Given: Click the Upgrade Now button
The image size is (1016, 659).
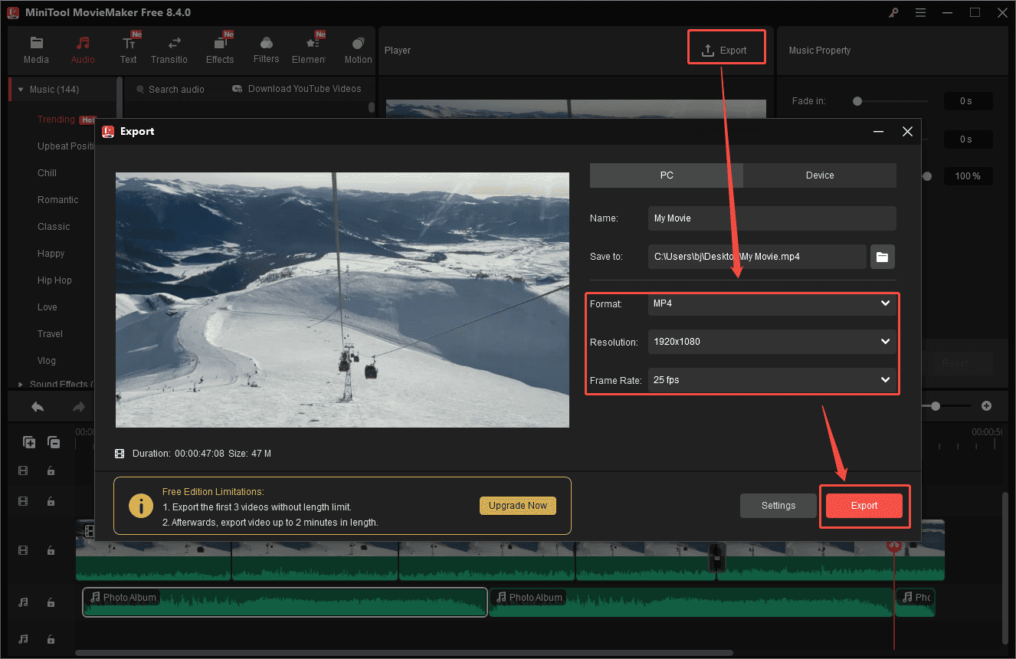Looking at the screenshot, I should [518, 506].
